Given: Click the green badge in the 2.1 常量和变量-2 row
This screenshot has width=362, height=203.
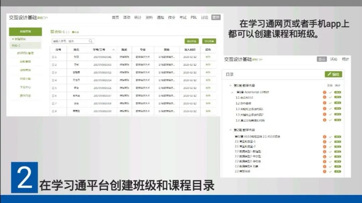Looking at the screenshot, I should point(338,146).
